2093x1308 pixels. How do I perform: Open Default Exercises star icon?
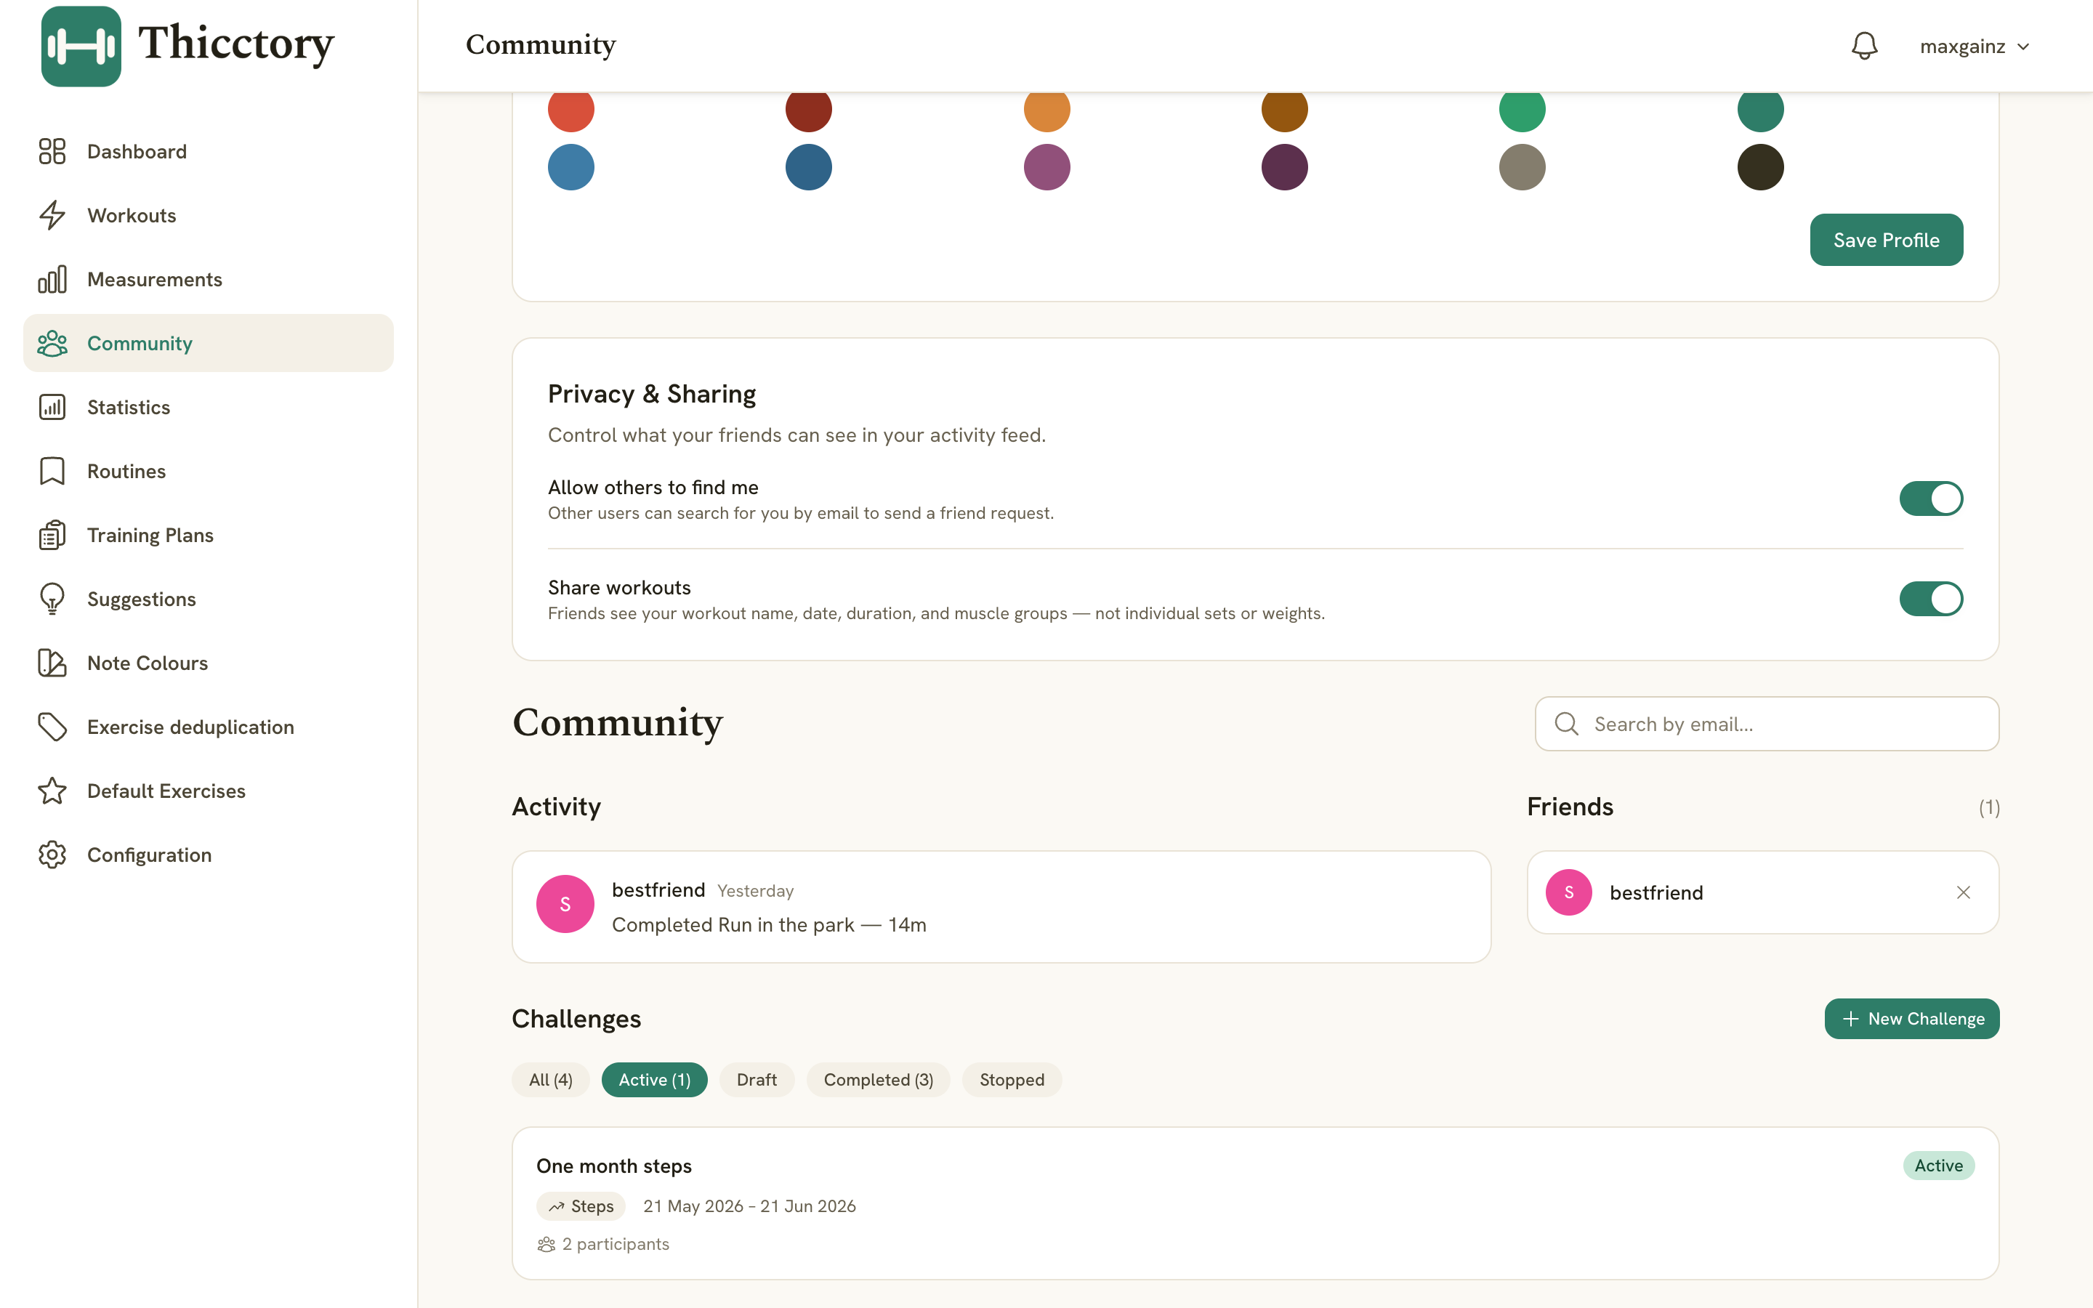[52, 791]
